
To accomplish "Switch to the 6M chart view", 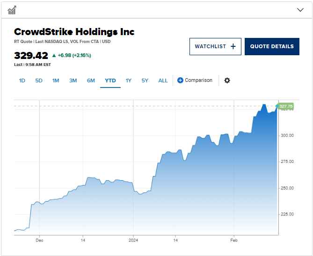I will click(x=91, y=80).
